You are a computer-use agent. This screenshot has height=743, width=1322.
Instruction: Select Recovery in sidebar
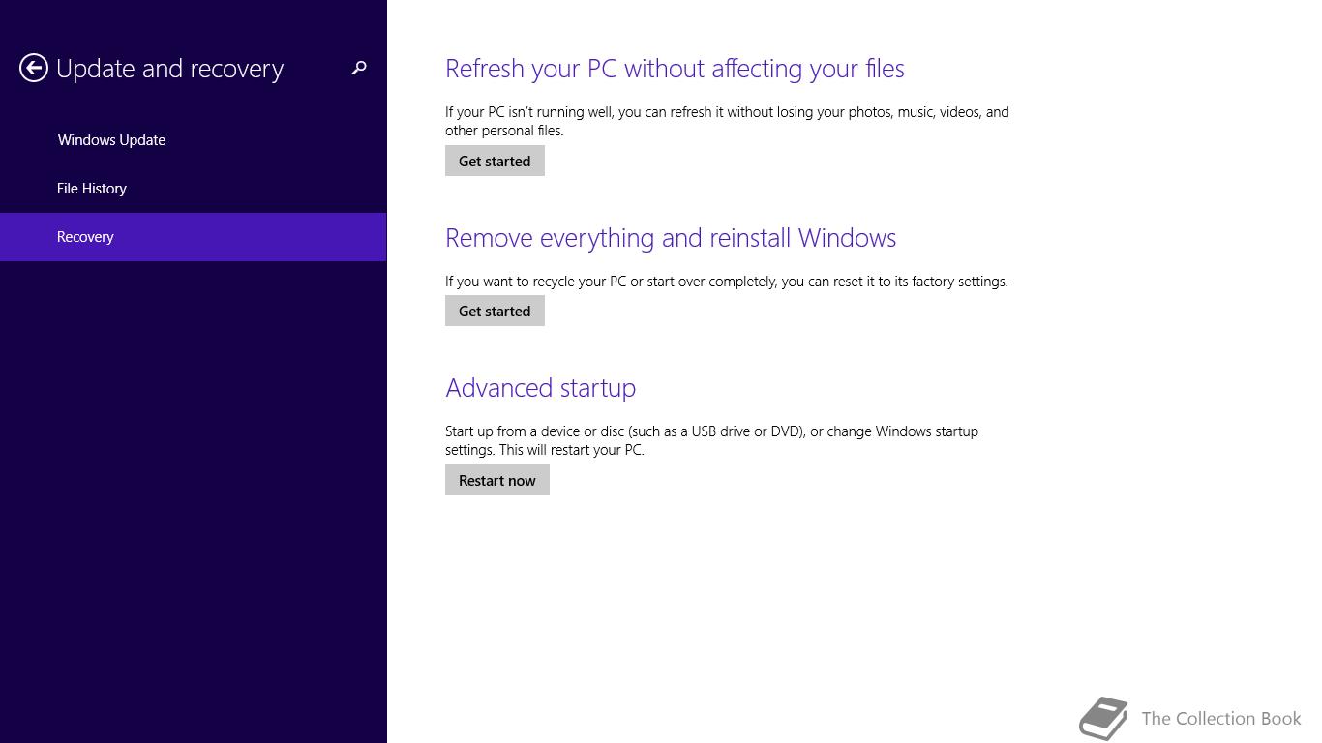193,237
